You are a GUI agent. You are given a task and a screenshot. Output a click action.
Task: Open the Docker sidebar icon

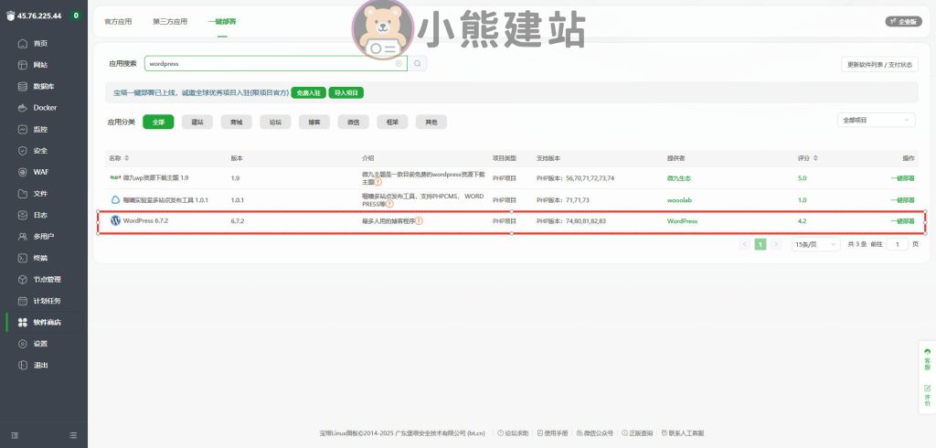click(23, 108)
